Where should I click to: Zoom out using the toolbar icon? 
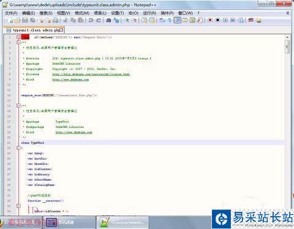pos(135,20)
